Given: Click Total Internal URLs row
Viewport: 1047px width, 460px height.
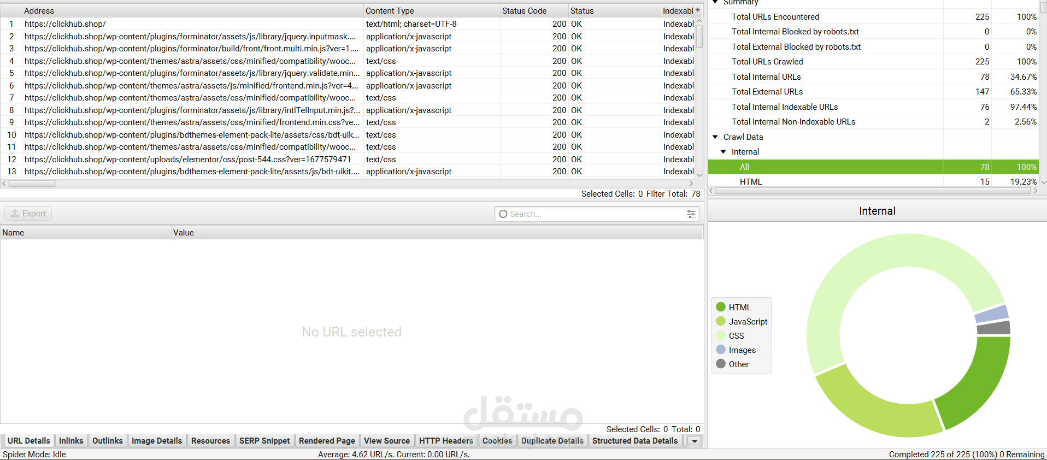Looking at the screenshot, I should pyautogui.click(x=873, y=77).
